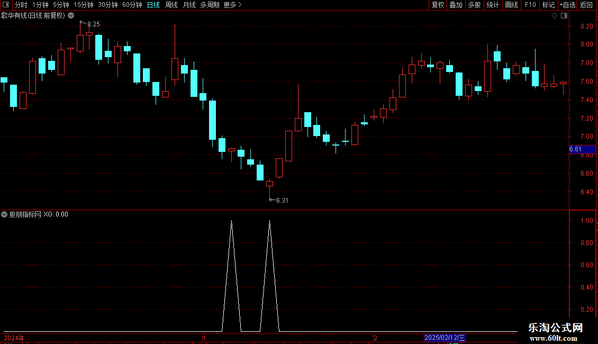The height and width of the screenshot is (344, 598).
Task: Click the 歌华有线(日线.前复权) chart title
Action: click(33, 16)
